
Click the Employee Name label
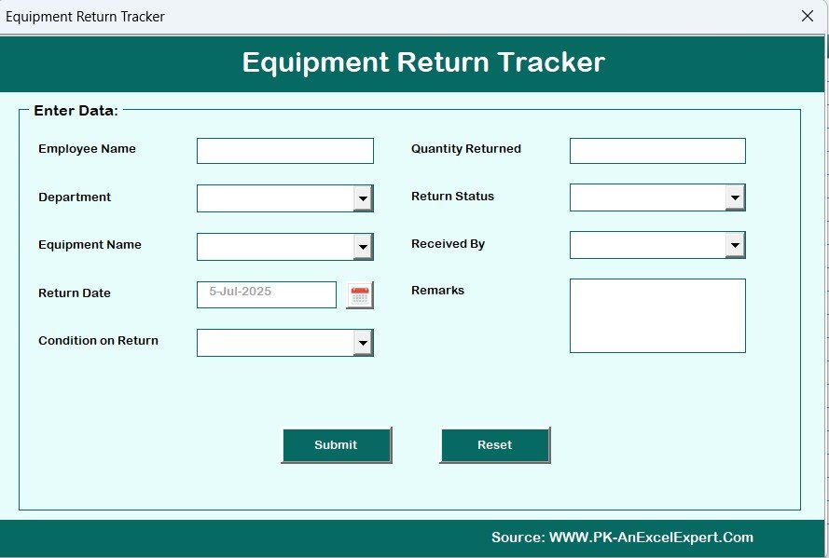pos(88,149)
